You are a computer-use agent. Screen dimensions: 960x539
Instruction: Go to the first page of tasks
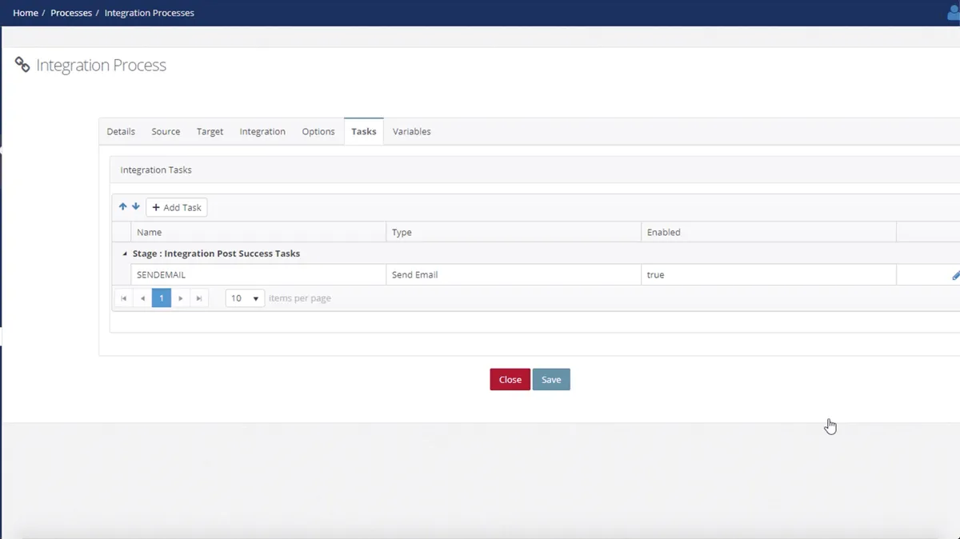point(123,298)
